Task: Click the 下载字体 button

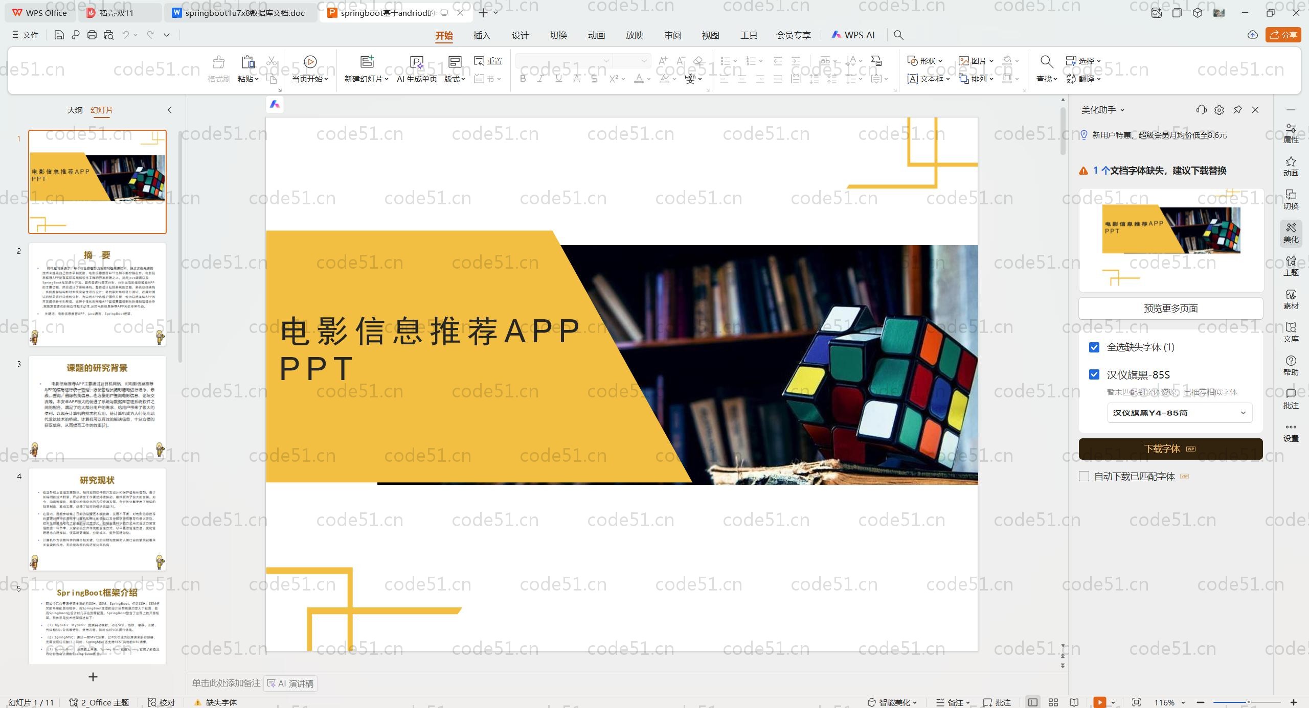Action: click(1170, 449)
